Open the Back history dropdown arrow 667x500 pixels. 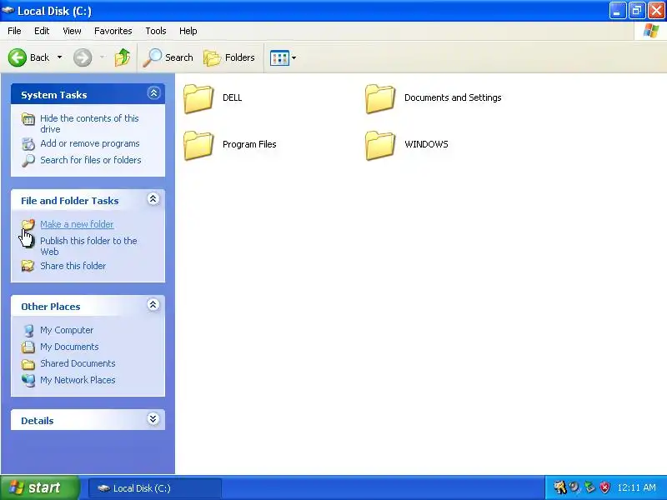[x=59, y=57]
